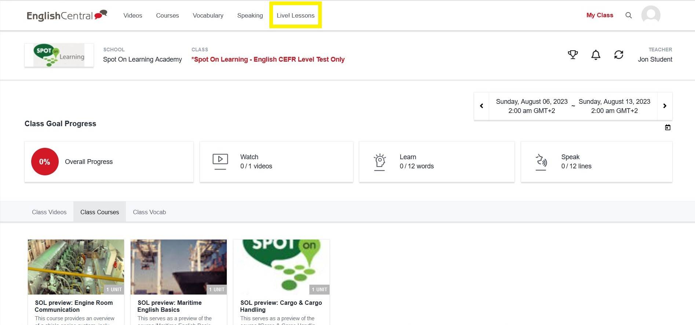View the trophy achievements icon
Viewport: 695px width, 325px height.
tap(573, 55)
